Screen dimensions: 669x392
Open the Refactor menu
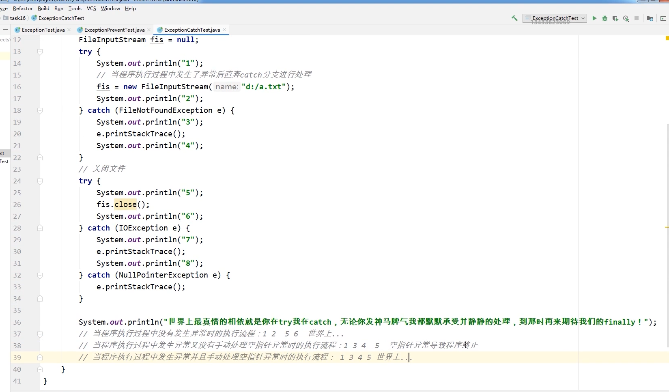(x=23, y=8)
